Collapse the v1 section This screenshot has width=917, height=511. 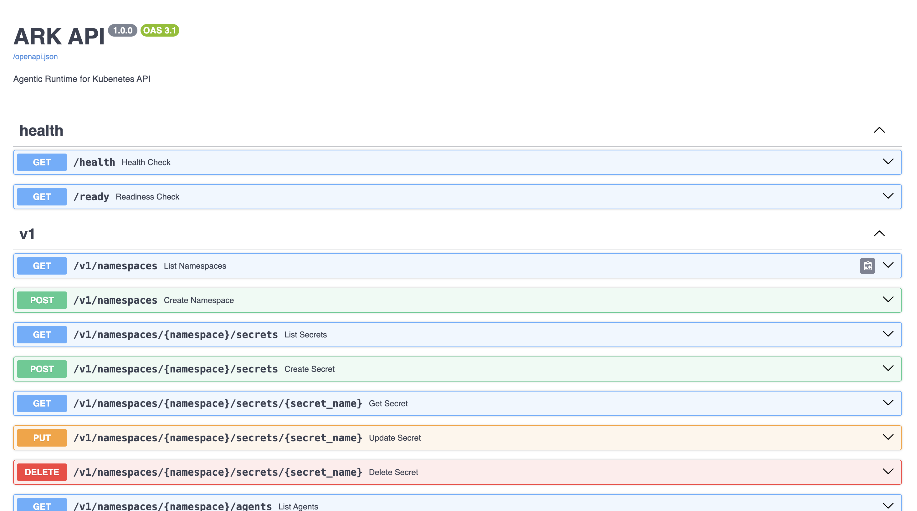(879, 234)
